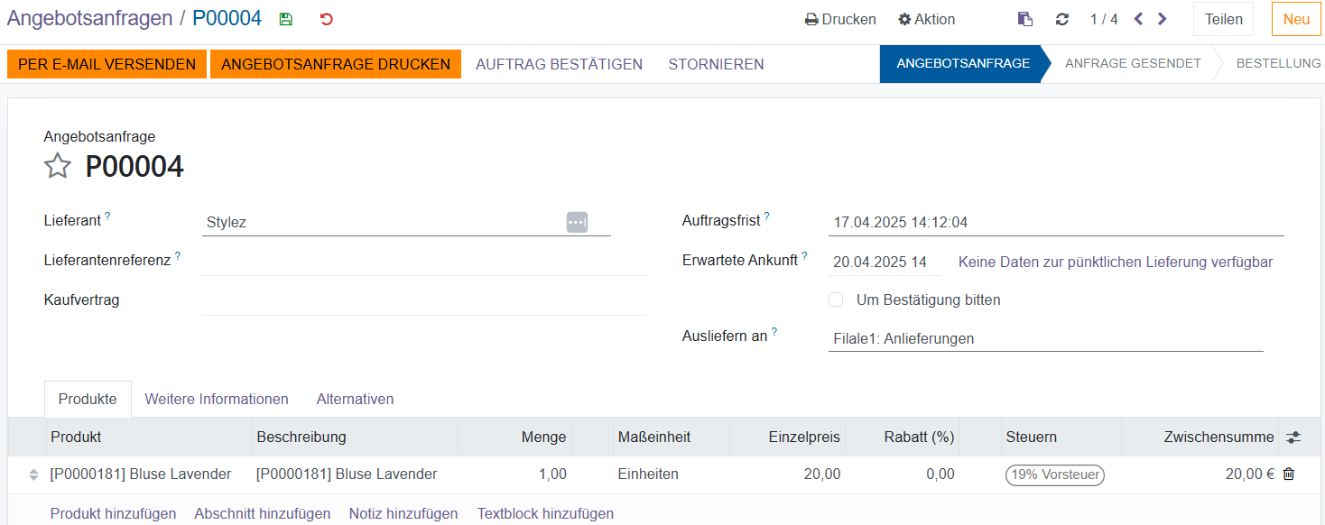Screen dimensions: 1325x525
Task: Click the Lieferantenreferenz input field
Action: (x=423, y=260)
